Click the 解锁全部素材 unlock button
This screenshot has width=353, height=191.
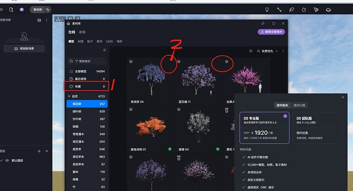point(271,32)
